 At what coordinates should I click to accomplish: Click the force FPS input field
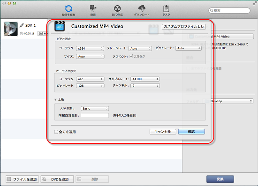95,115
